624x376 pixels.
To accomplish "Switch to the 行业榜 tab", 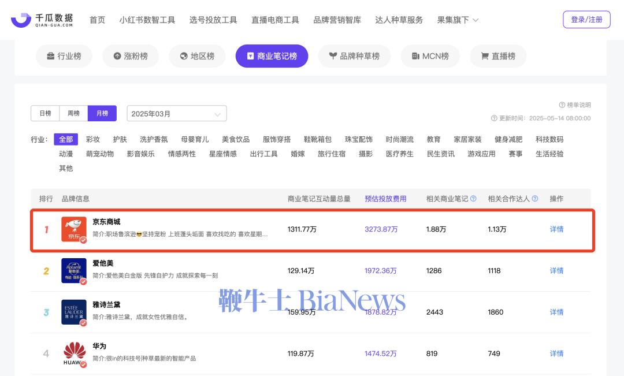I will [64, 56].
